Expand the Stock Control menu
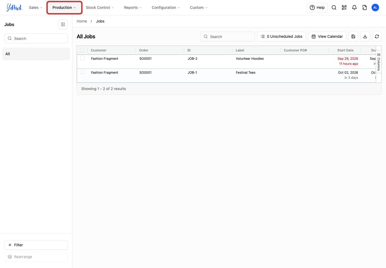This screenshot has width=386, height=268. click(100, 8)
